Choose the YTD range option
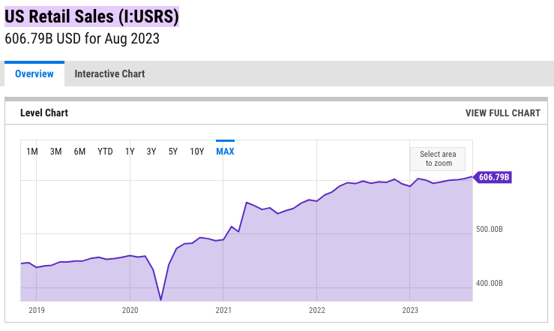The width and height of the screenshot is (554, 331). [105, 152]
